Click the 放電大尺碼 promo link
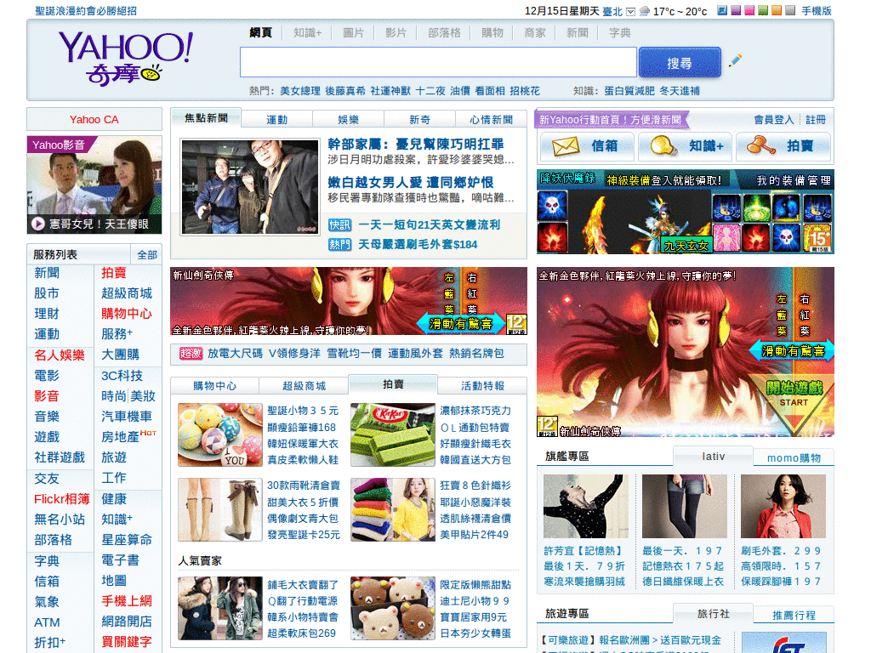This screenshot has width=871, height=653. (x=235, y=354)
